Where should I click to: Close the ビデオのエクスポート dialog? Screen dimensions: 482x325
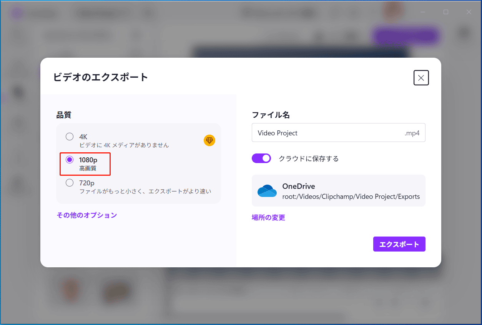coord(421,78)
